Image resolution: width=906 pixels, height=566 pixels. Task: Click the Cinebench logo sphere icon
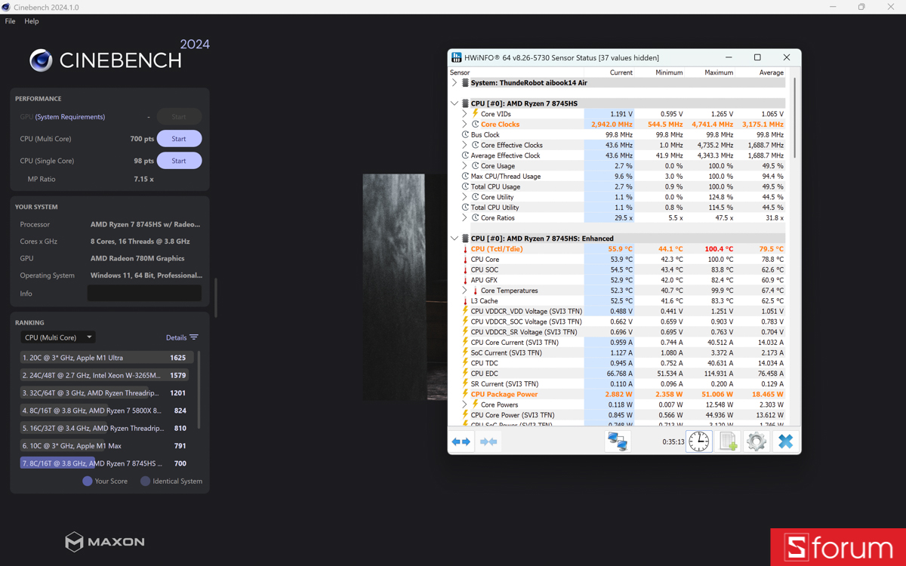41,60
